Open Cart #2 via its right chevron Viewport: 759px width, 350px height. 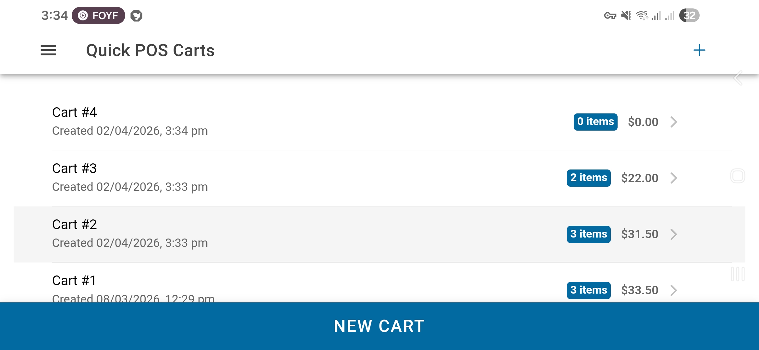click(674, 234)
